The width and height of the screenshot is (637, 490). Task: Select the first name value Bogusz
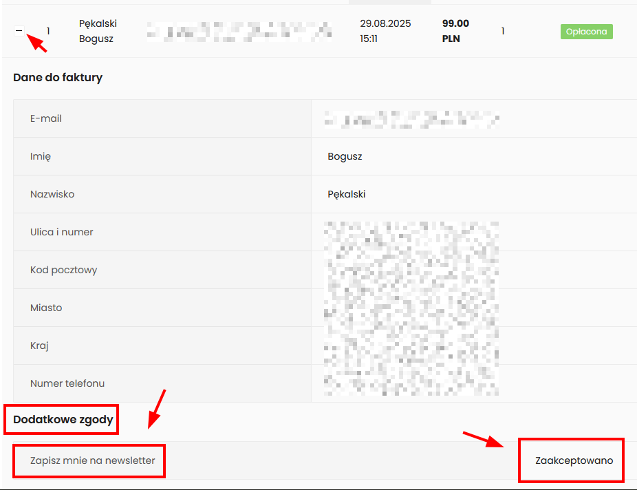click(345, 156)
